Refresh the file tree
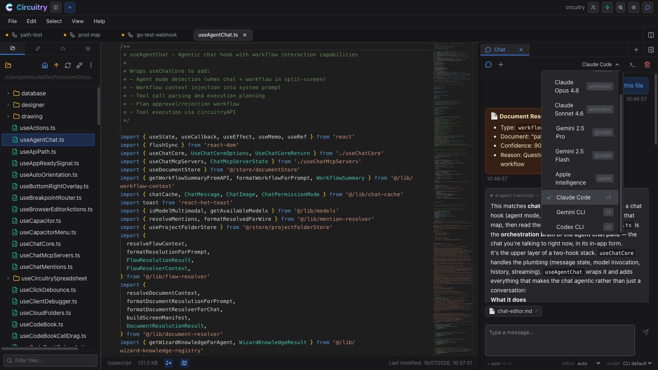The height and width of the screenshot is (370, 658). point(68,65)
